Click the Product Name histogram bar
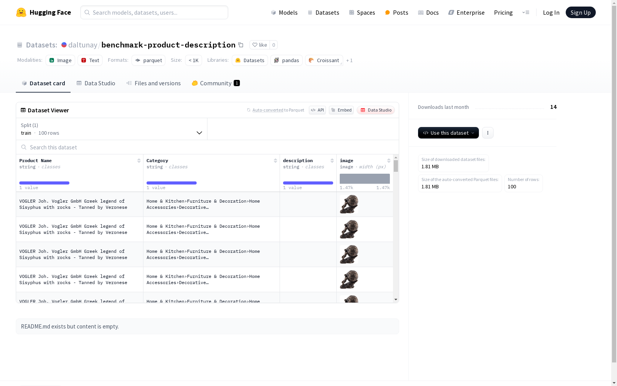Screen dimensions: 617x386 (44, 183)
